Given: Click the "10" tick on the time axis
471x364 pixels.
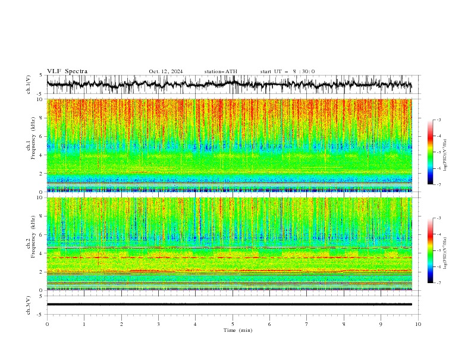Looking at the screenshot, I should [418, 324].
